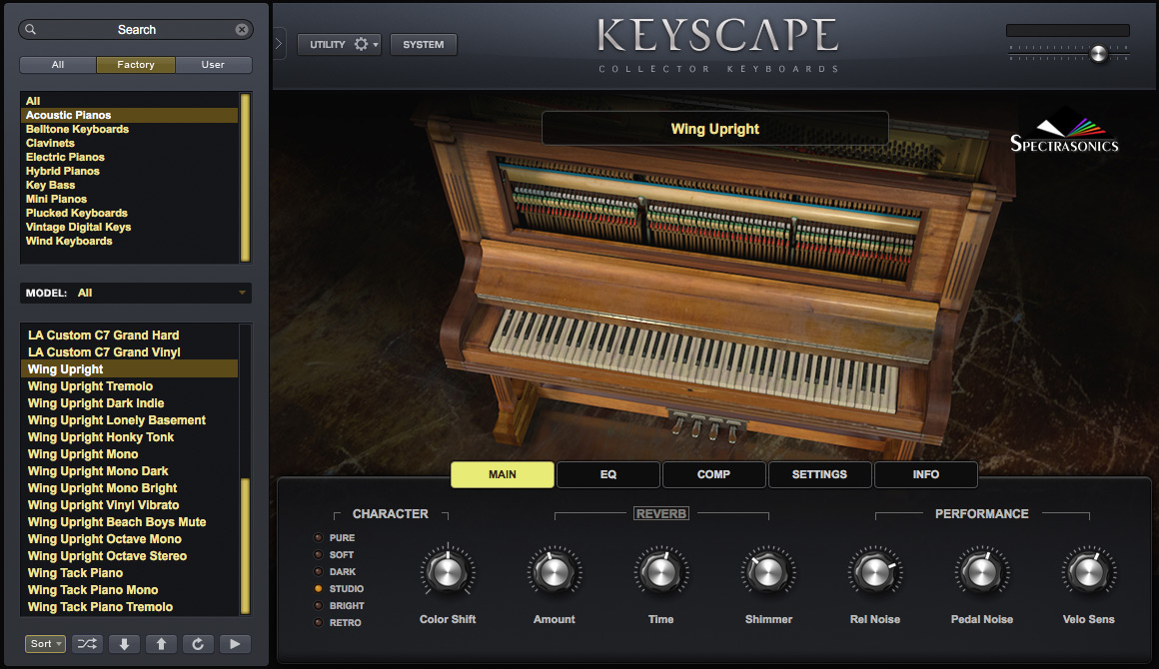Open the Utility gear menu
The width and height of the screenshot is (1159, 669).
point(361,44)
